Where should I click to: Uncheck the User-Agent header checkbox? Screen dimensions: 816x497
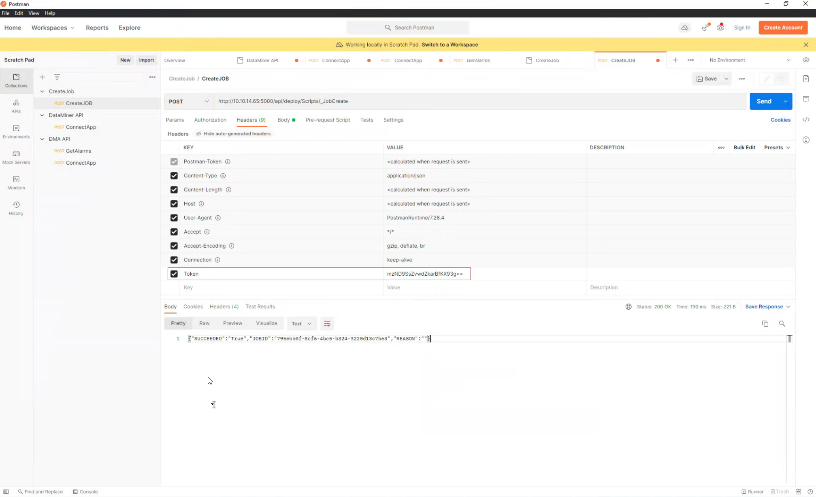[174, 218]
